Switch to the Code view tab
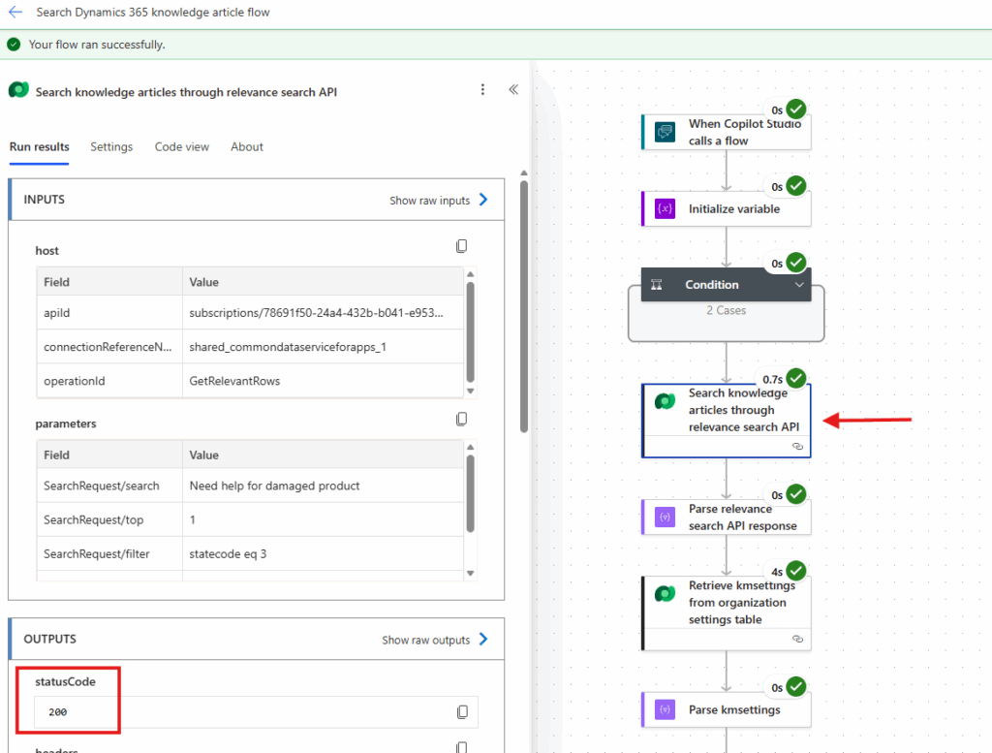Screen dimensions: 992x753 [181, 147]
